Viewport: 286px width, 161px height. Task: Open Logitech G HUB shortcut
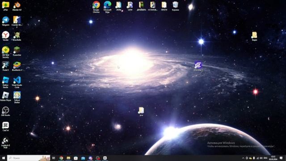[5, 143]
